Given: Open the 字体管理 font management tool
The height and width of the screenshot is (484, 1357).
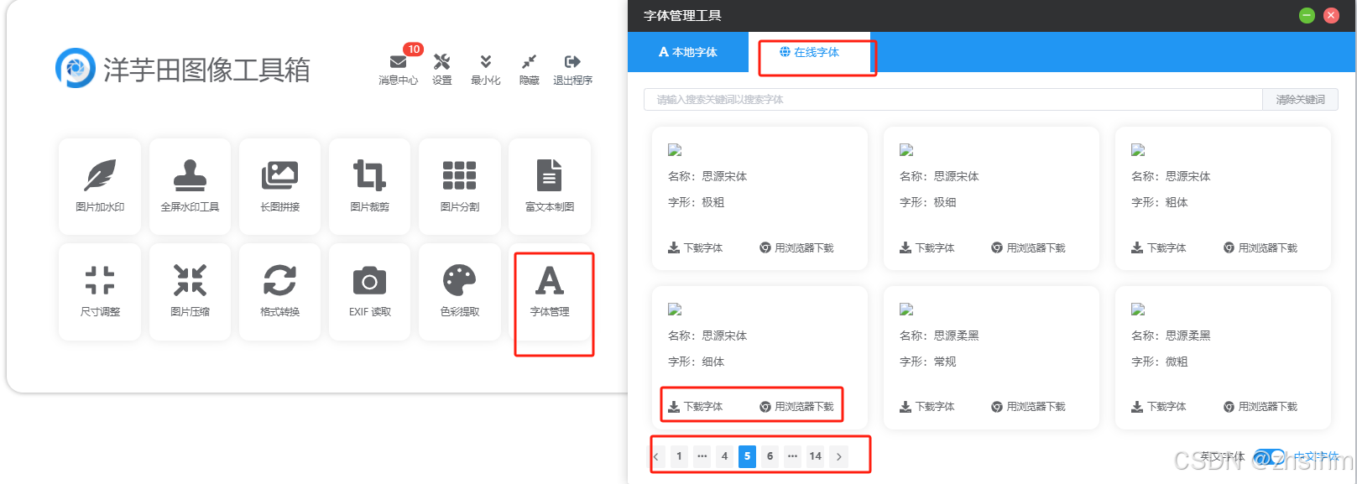Looking at the screenshot, I should point(550,291).
